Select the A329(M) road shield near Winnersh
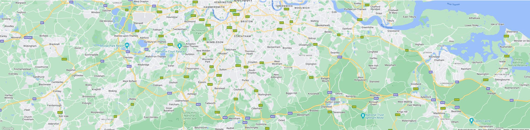 coord(28,38)
